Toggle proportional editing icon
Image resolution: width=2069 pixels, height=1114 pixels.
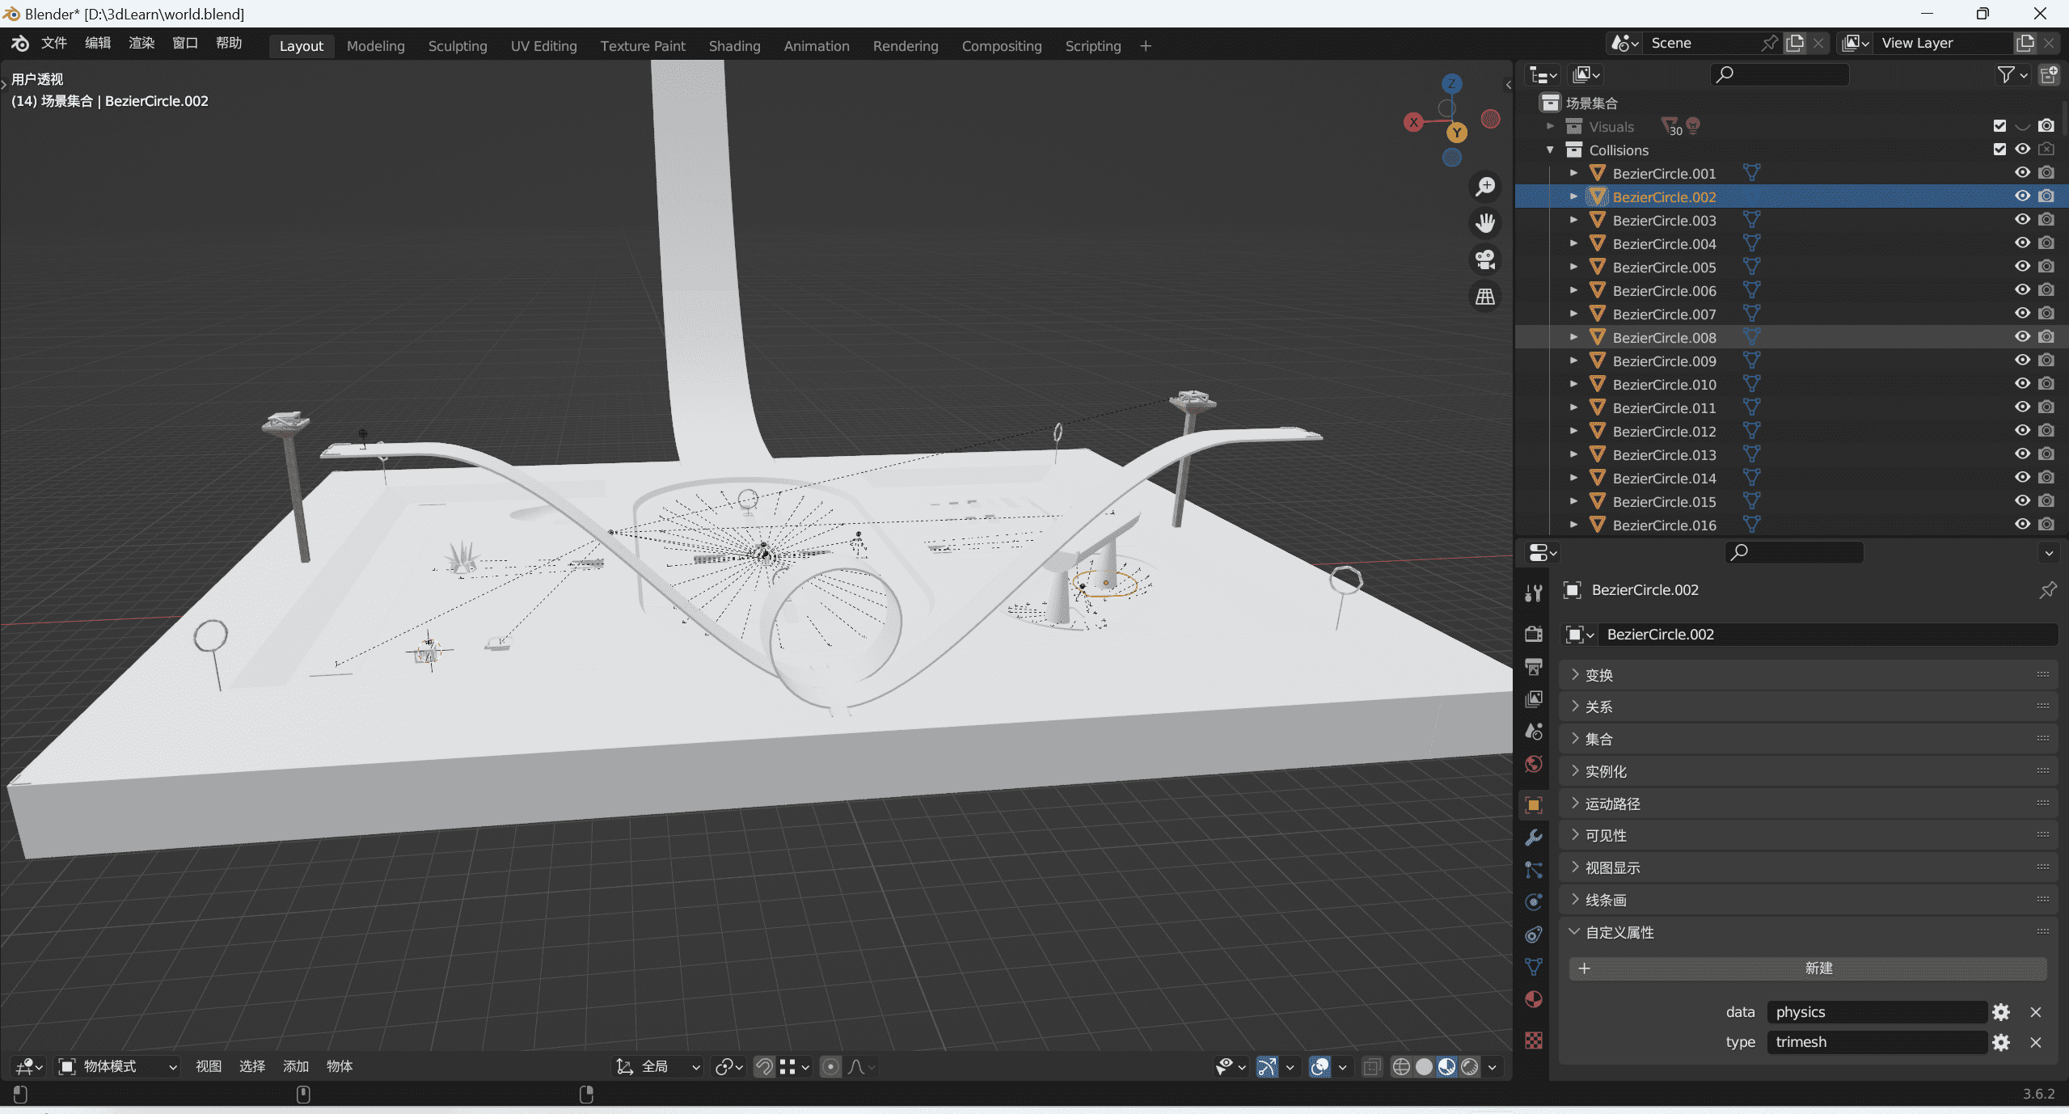tap(830, 1067)
